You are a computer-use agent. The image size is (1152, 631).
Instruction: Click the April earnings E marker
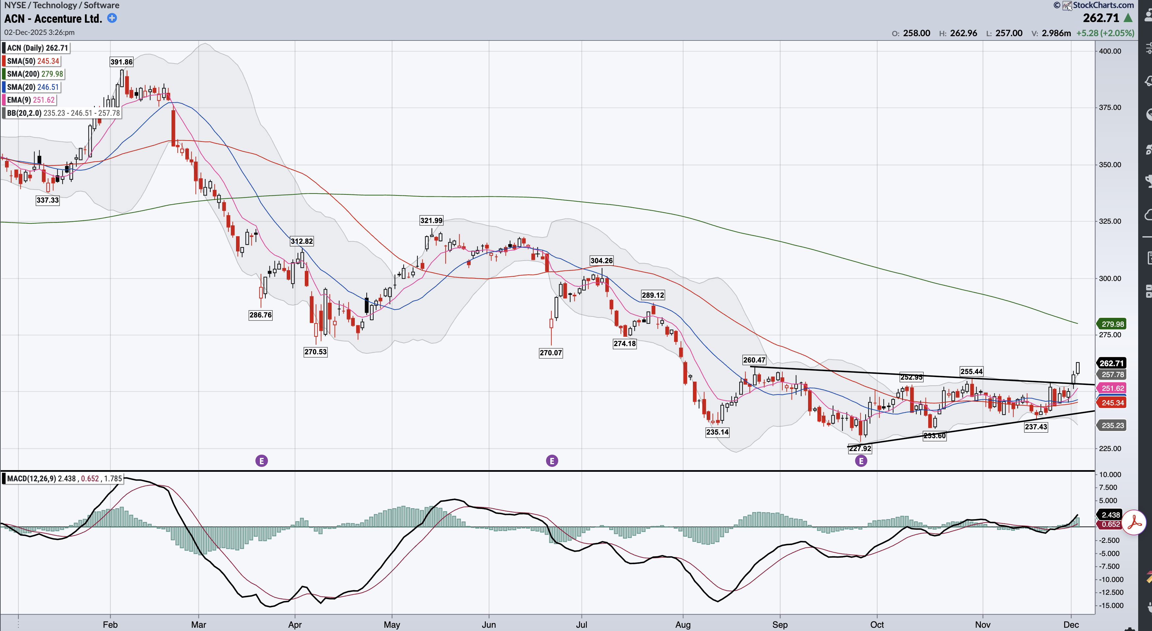click(262, 461)
